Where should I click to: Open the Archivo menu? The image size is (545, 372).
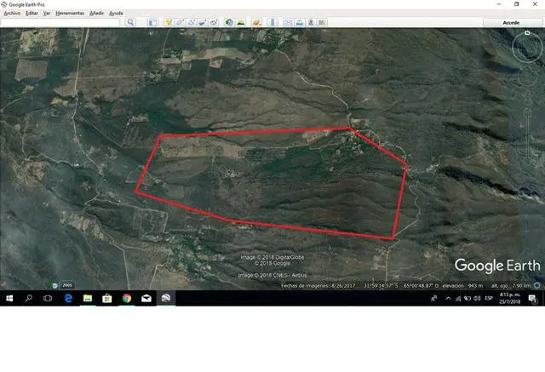(x=12, y=14)
